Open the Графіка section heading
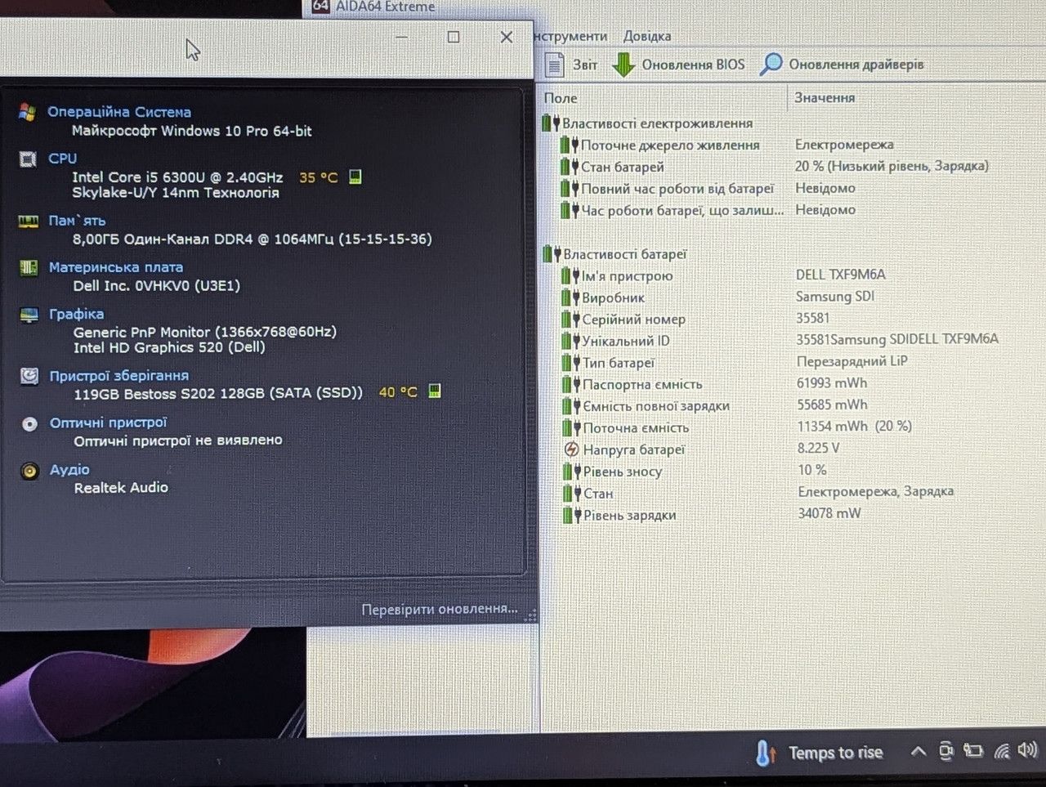The height and width of the screenshot is (787, 1046). (x=77, y=314)
